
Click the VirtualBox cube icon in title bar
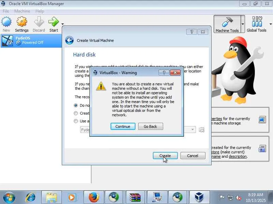click(3, 3)
